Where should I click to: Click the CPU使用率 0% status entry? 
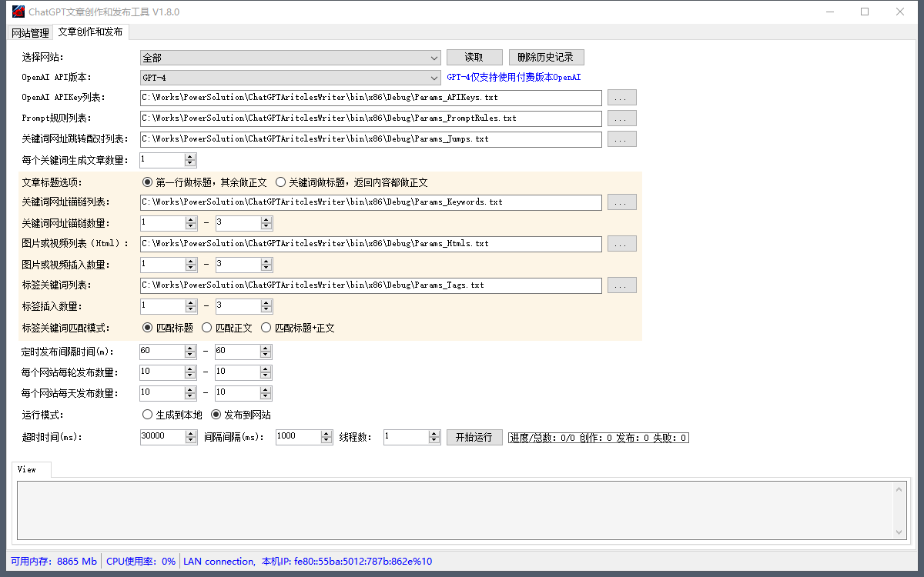pos(141,562)
